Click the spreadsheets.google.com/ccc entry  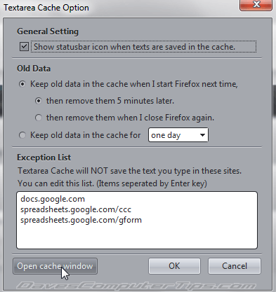[76, 209]
